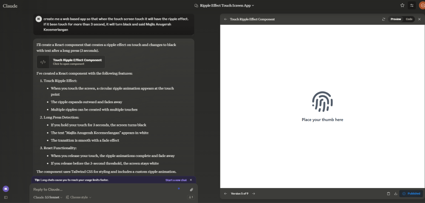Click "The ripple expands outward and fades away" bullet
Screen dimensions: 425x203
pyautogui.click(x=86, y=102)
